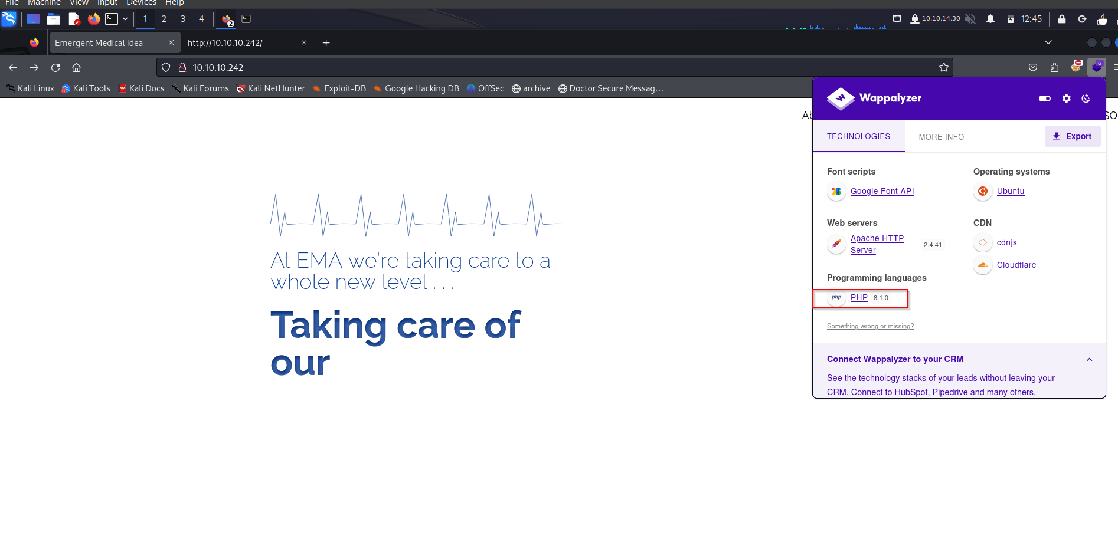Click the notifications bell in system panel
The image size is (1118, 539).
tap(990, 19)
